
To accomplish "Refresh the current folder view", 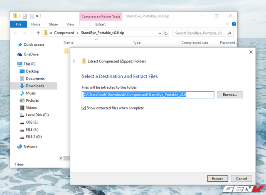I will [166, 33].
